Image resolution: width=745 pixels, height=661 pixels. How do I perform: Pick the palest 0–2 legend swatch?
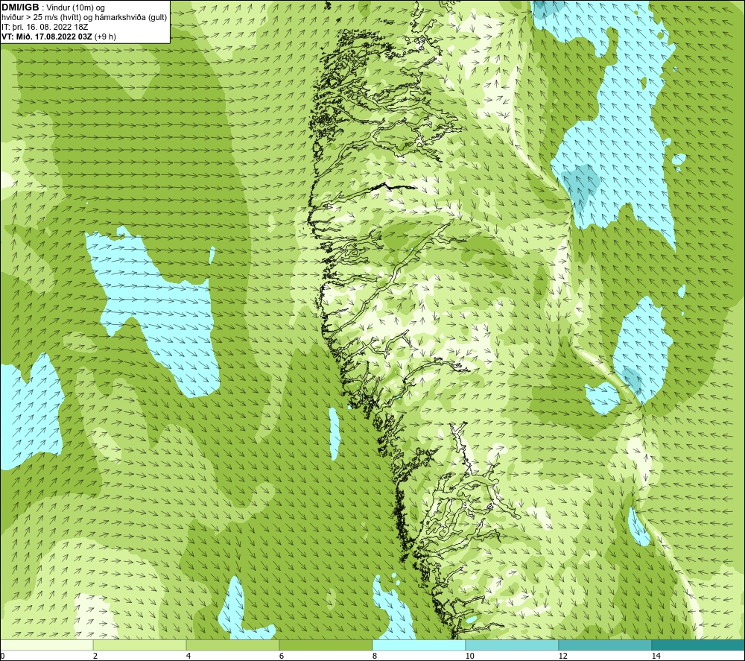coord(46,645)
